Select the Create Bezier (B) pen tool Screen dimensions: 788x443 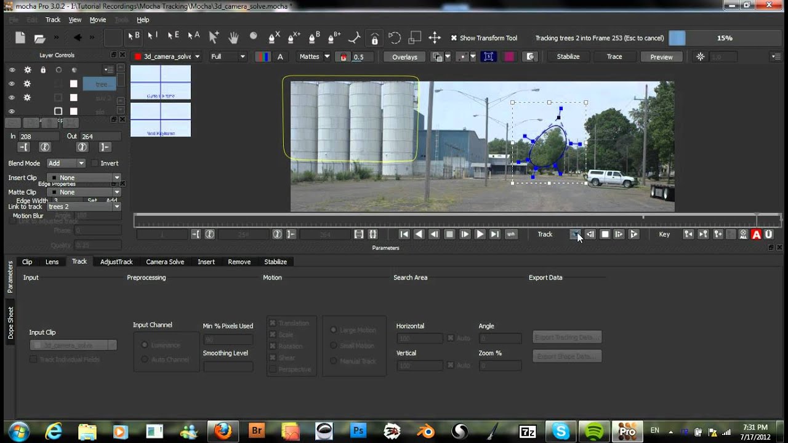[x=314, y=37]
